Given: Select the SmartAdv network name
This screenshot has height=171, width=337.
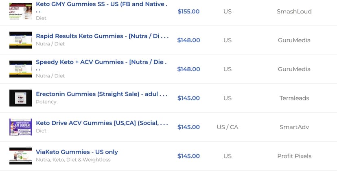Looking at the screenshot, I should (x=294, y=127).
